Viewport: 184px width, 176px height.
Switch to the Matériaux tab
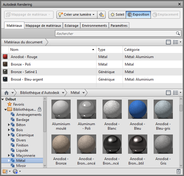click(14, 26)
